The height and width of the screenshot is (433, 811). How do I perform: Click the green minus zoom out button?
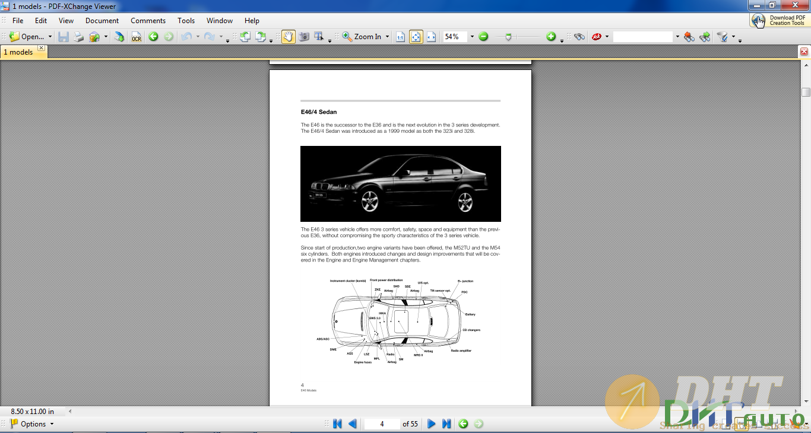coord(483,37)
